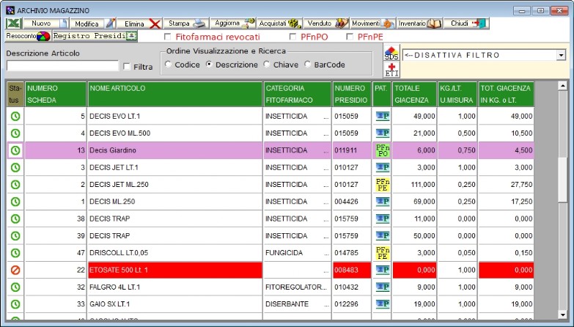
Task: Open the Acquistati purchases view
Action: [279, 23]
